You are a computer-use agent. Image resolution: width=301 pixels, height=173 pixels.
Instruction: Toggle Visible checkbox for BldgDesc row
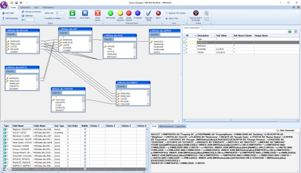point(85,129)
